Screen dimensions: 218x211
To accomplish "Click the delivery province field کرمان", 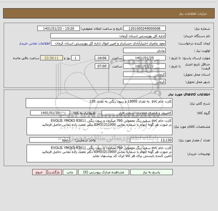I will (x=144, y=74).
